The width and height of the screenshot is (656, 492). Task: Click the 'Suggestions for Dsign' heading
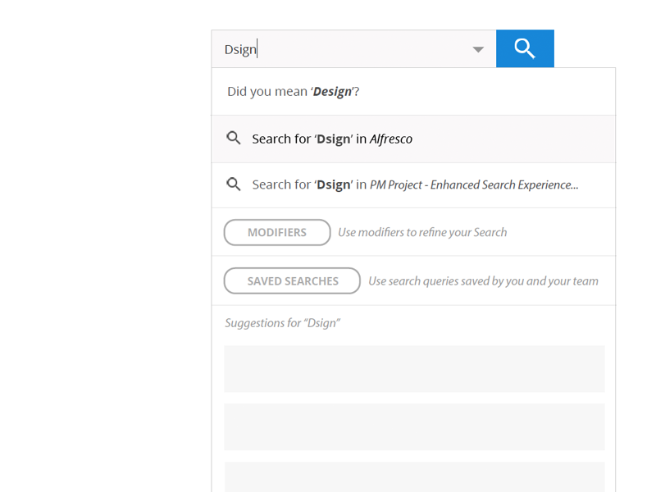pos(282,323)
